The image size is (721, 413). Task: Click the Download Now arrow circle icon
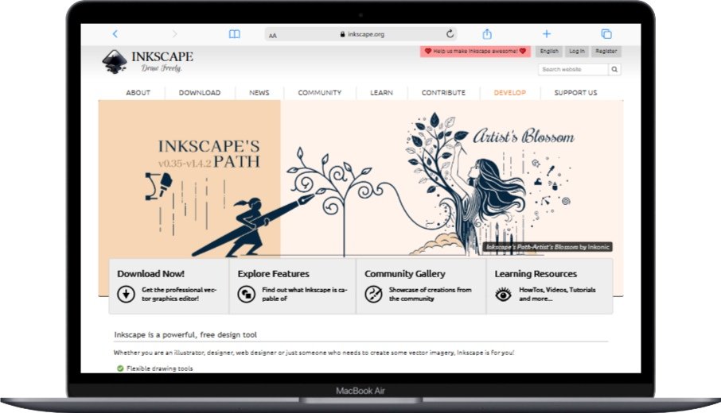[126, 294]
